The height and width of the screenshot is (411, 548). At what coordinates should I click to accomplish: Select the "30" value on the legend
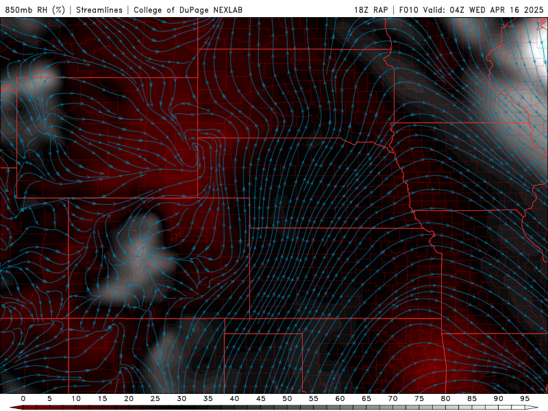click(182, 399)
